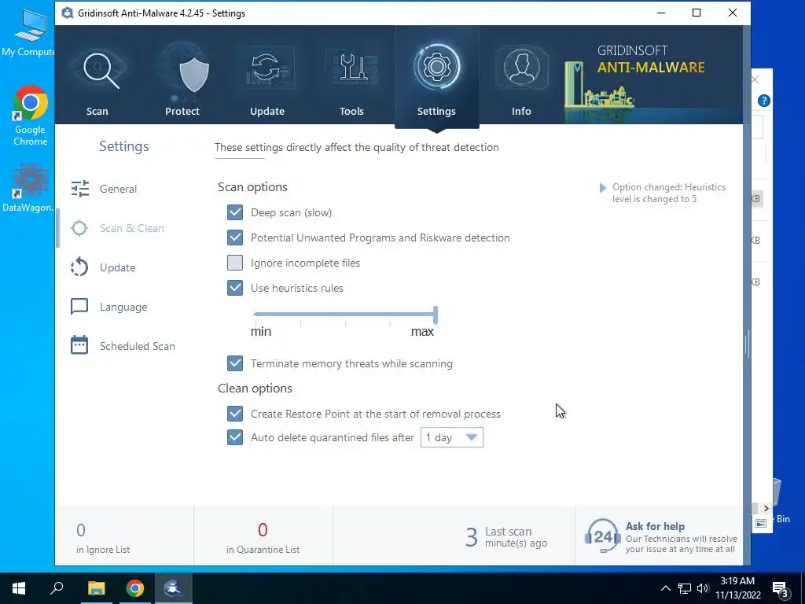Uncheck Deep scan (slow) checkbox
The image size is (805, 604).
(235, 212)
